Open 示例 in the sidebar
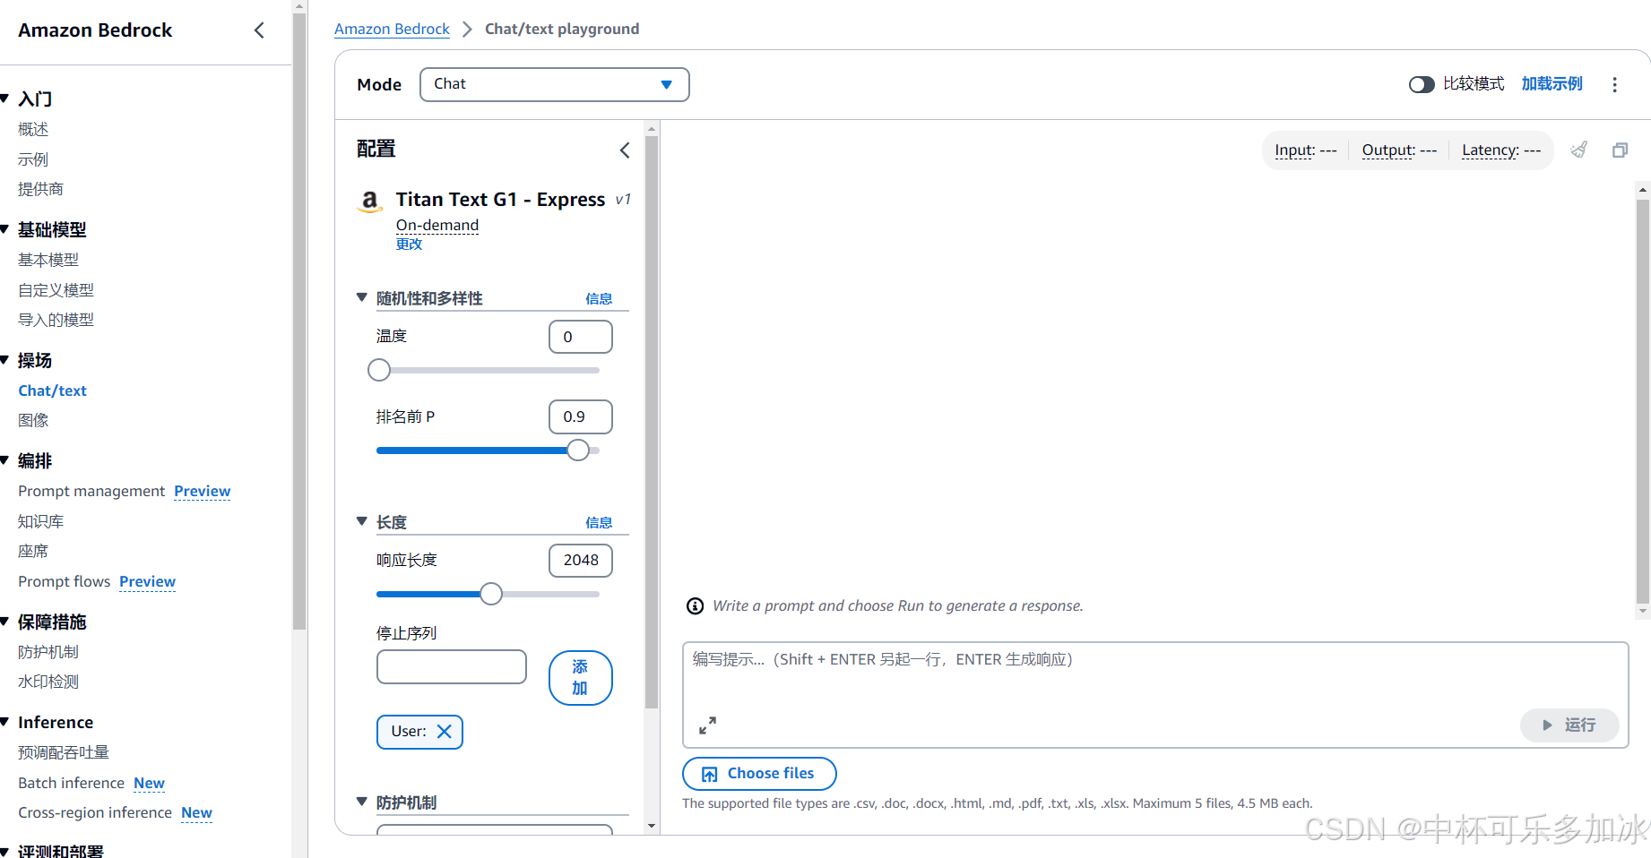Image resolution: width=1651 pixels, height=858 pixels. click(x=33, y=159)
